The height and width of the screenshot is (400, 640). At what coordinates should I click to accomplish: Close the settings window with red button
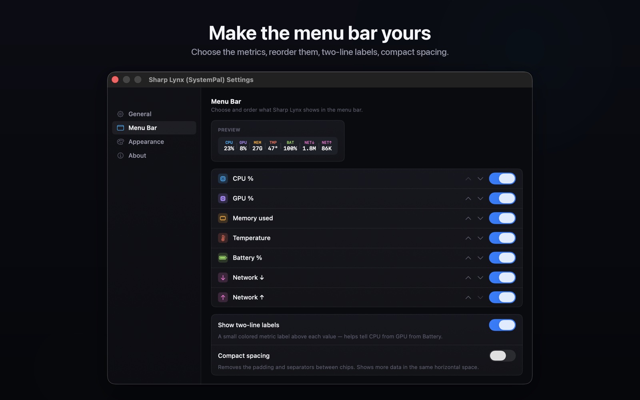115,80
